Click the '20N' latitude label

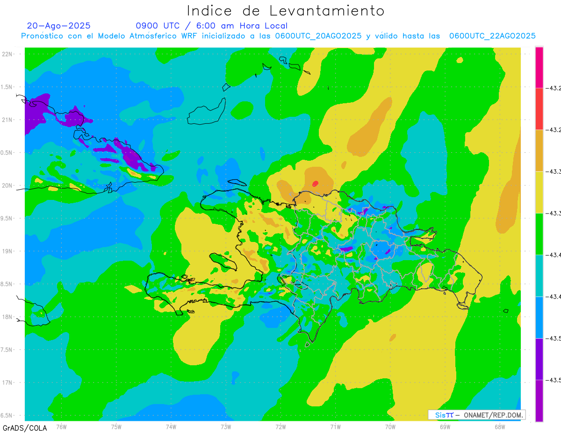coord(7,185)
